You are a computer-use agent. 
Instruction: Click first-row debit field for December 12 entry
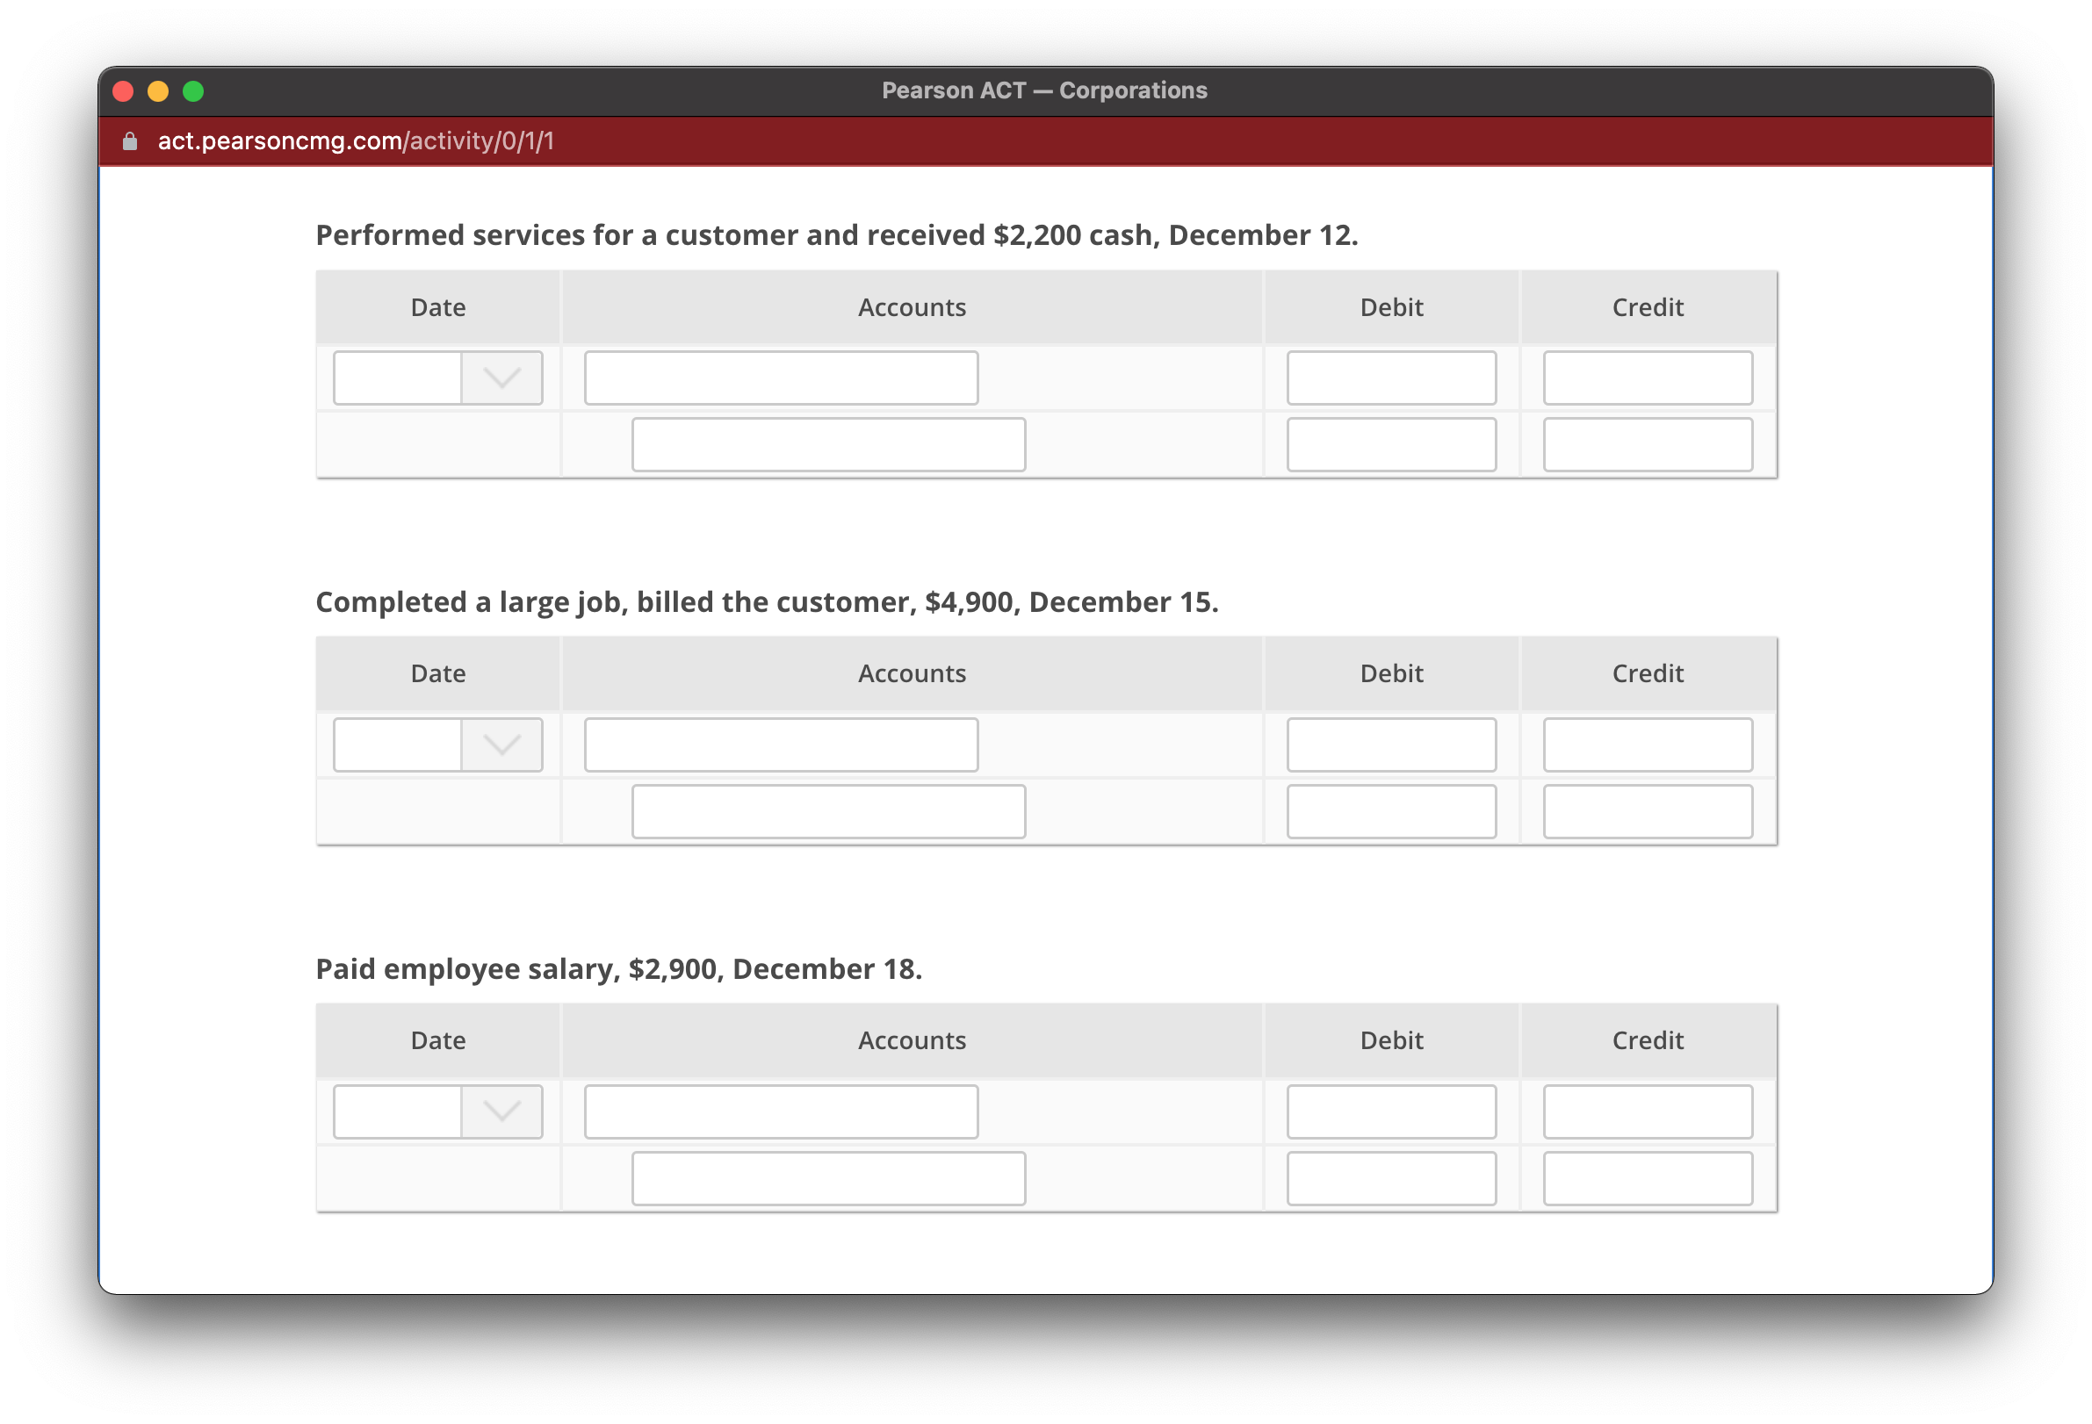click(1391, 378)
